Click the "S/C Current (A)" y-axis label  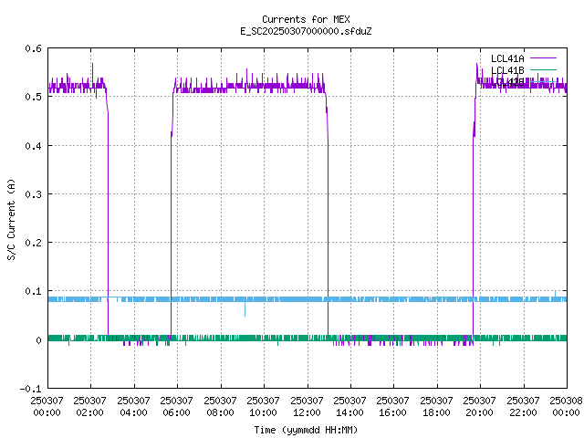point(11,220)
